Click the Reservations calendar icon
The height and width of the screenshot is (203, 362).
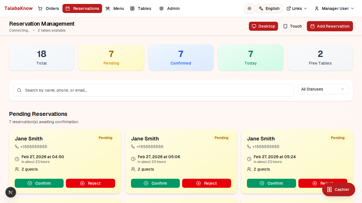pos(67,8)
